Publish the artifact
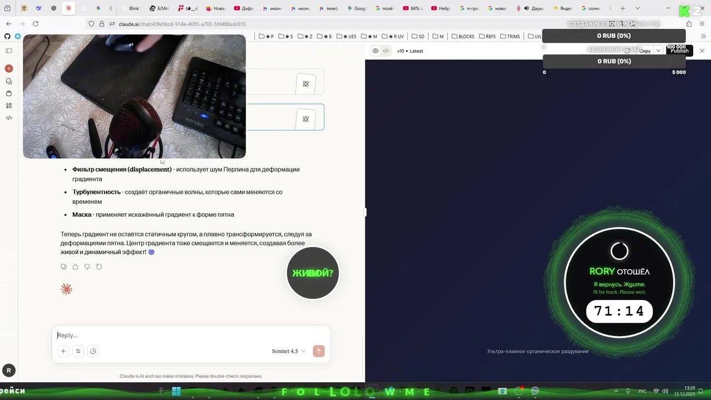The width and height of the screenshot is (711, 400). 679,51
